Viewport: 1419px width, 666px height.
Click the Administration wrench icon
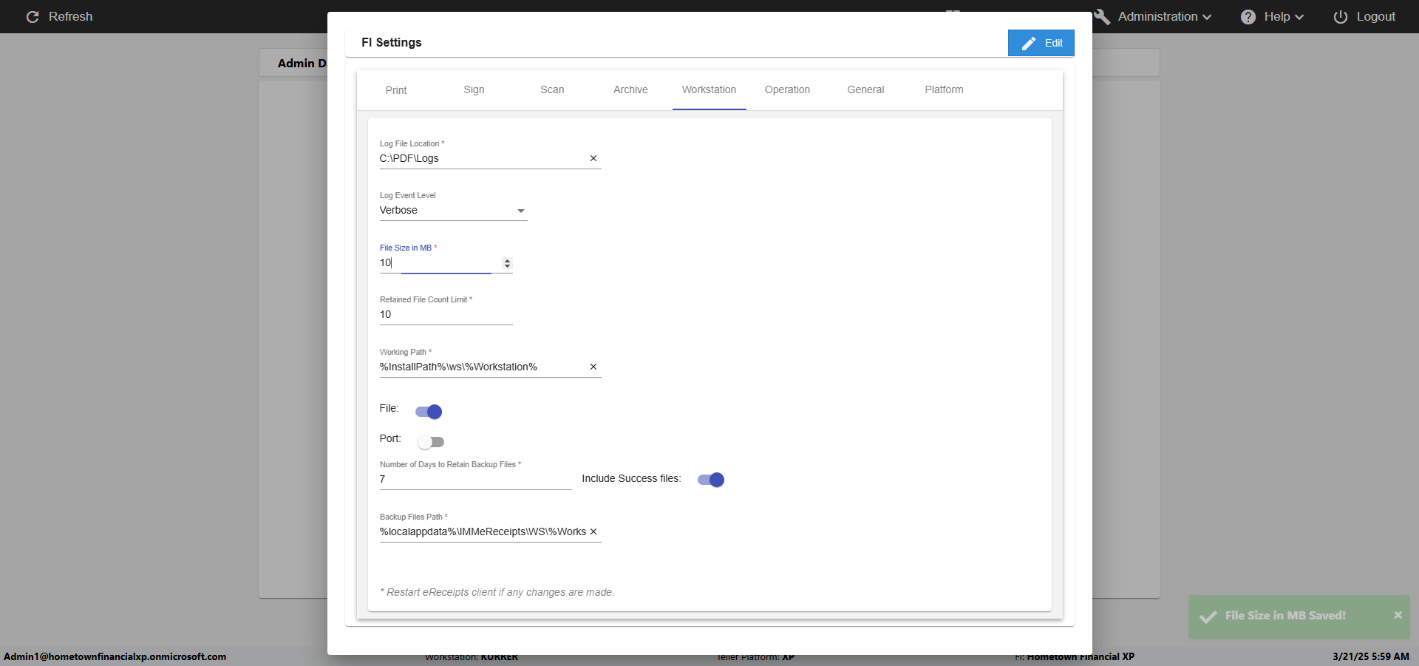click(1102, 16)
